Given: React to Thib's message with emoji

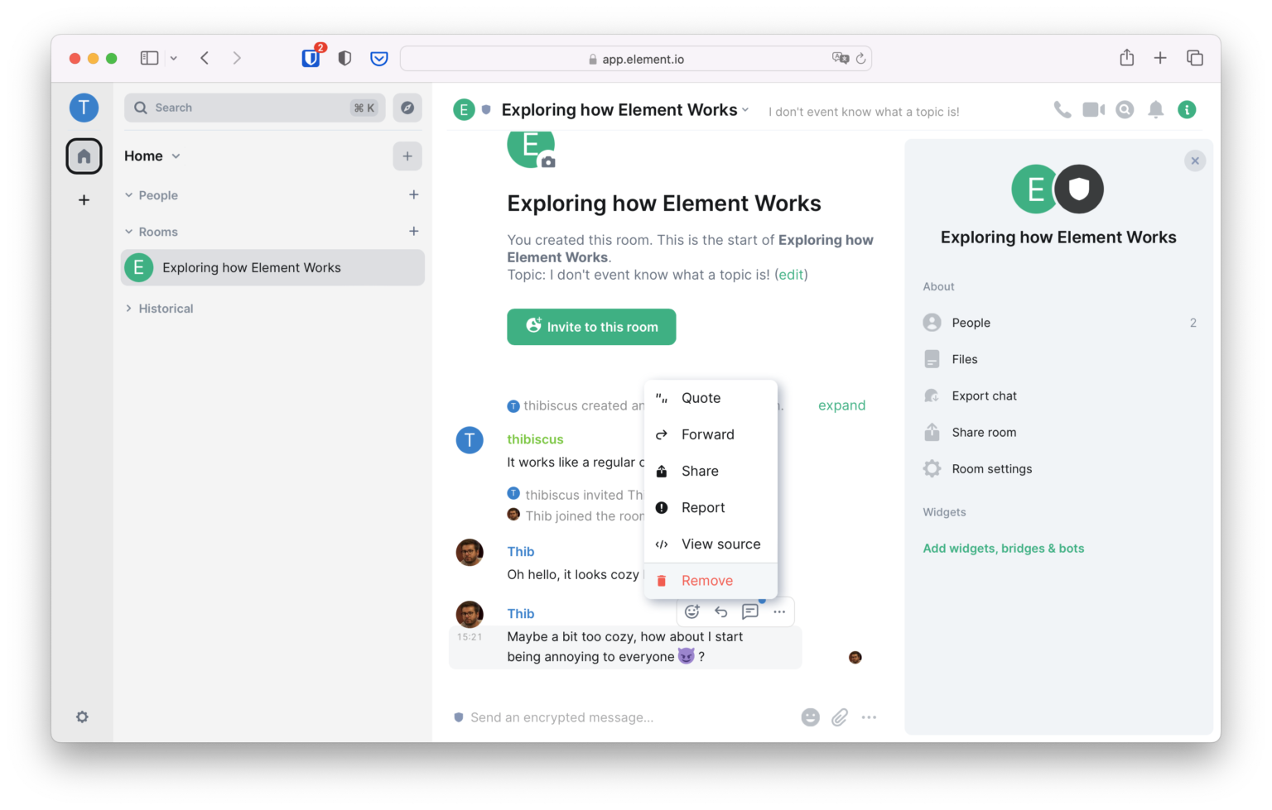Looking at the screenshot, I should (692, 611).
